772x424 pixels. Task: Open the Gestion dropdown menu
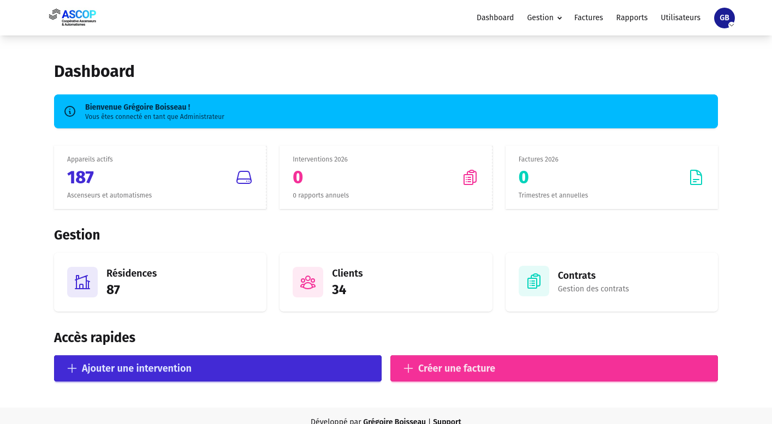544,17
